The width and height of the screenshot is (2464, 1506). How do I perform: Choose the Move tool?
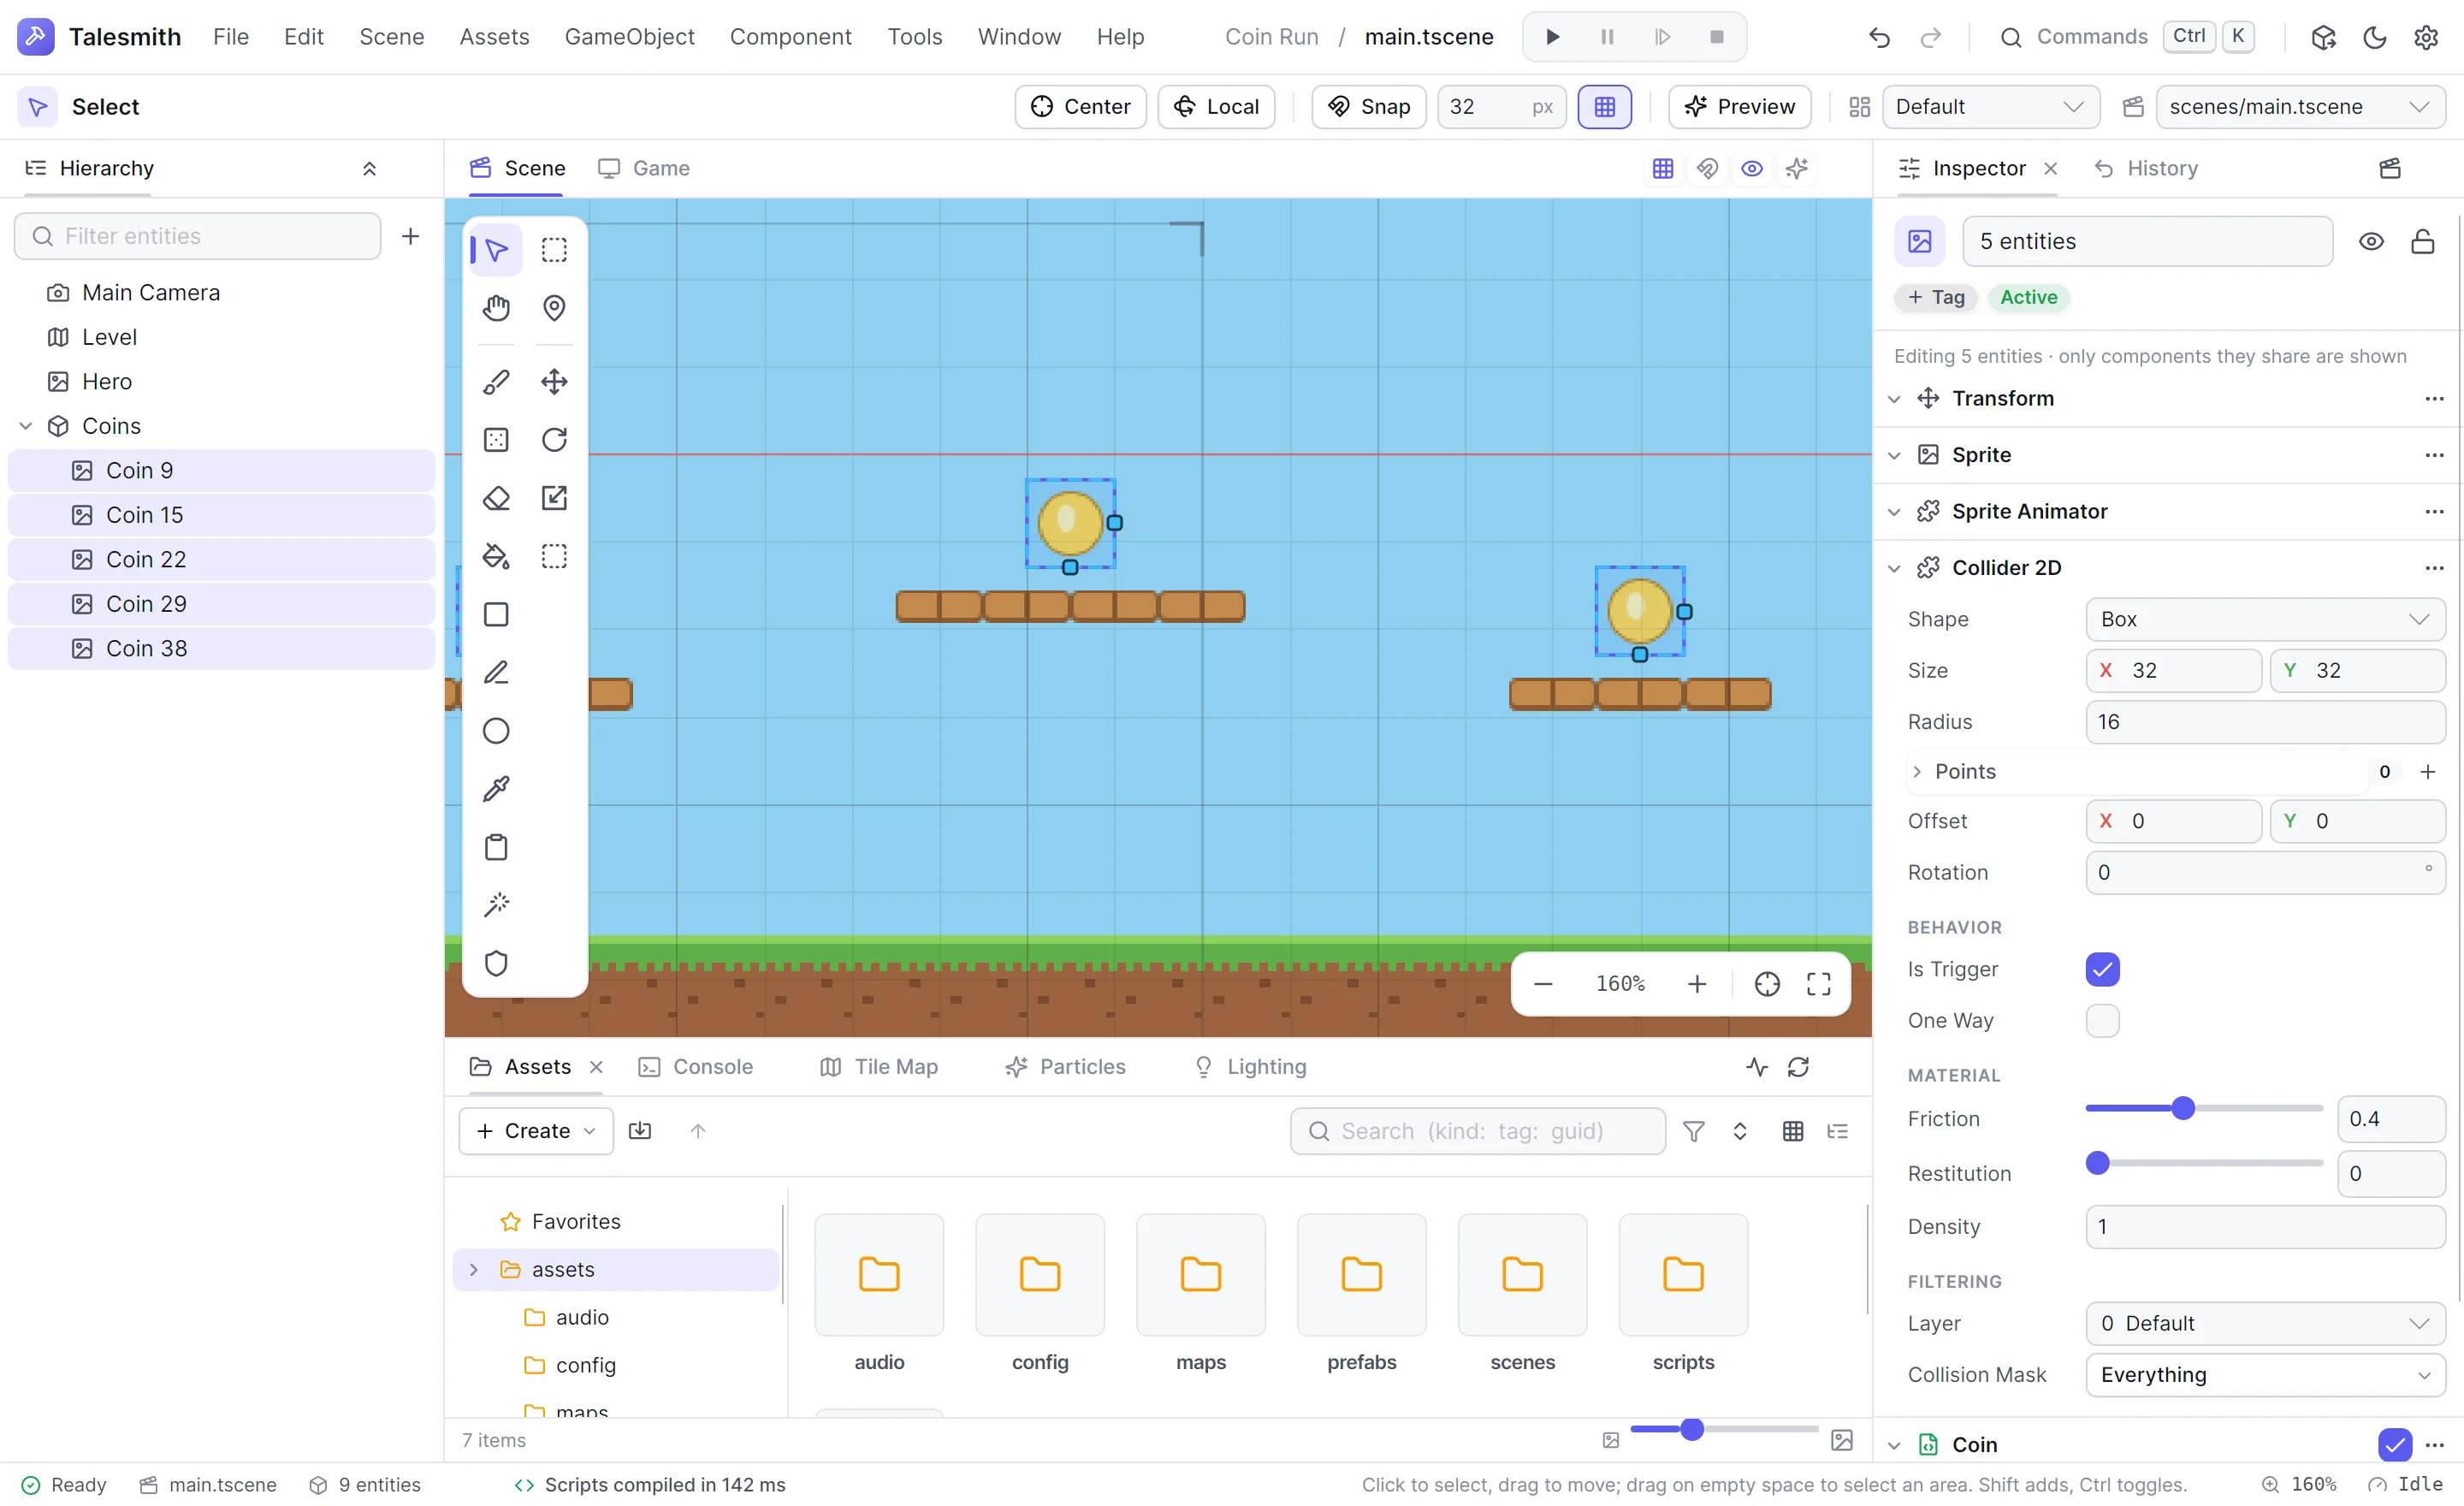[x=554, y=381]
